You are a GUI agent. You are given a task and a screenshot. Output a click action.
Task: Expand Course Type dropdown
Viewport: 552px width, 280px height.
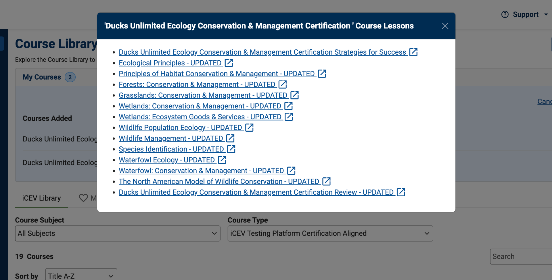point(330,233)
